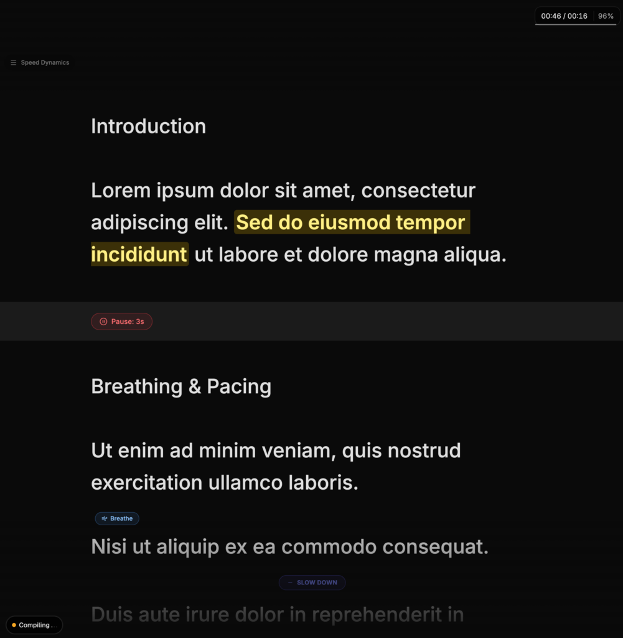
Task: Select the Breathe cue label
Action: [x=121, y=518]
